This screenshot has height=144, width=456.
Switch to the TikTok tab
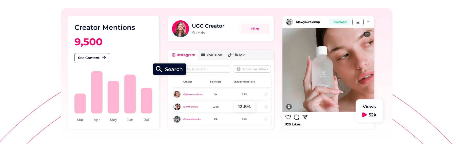point(236,55)
